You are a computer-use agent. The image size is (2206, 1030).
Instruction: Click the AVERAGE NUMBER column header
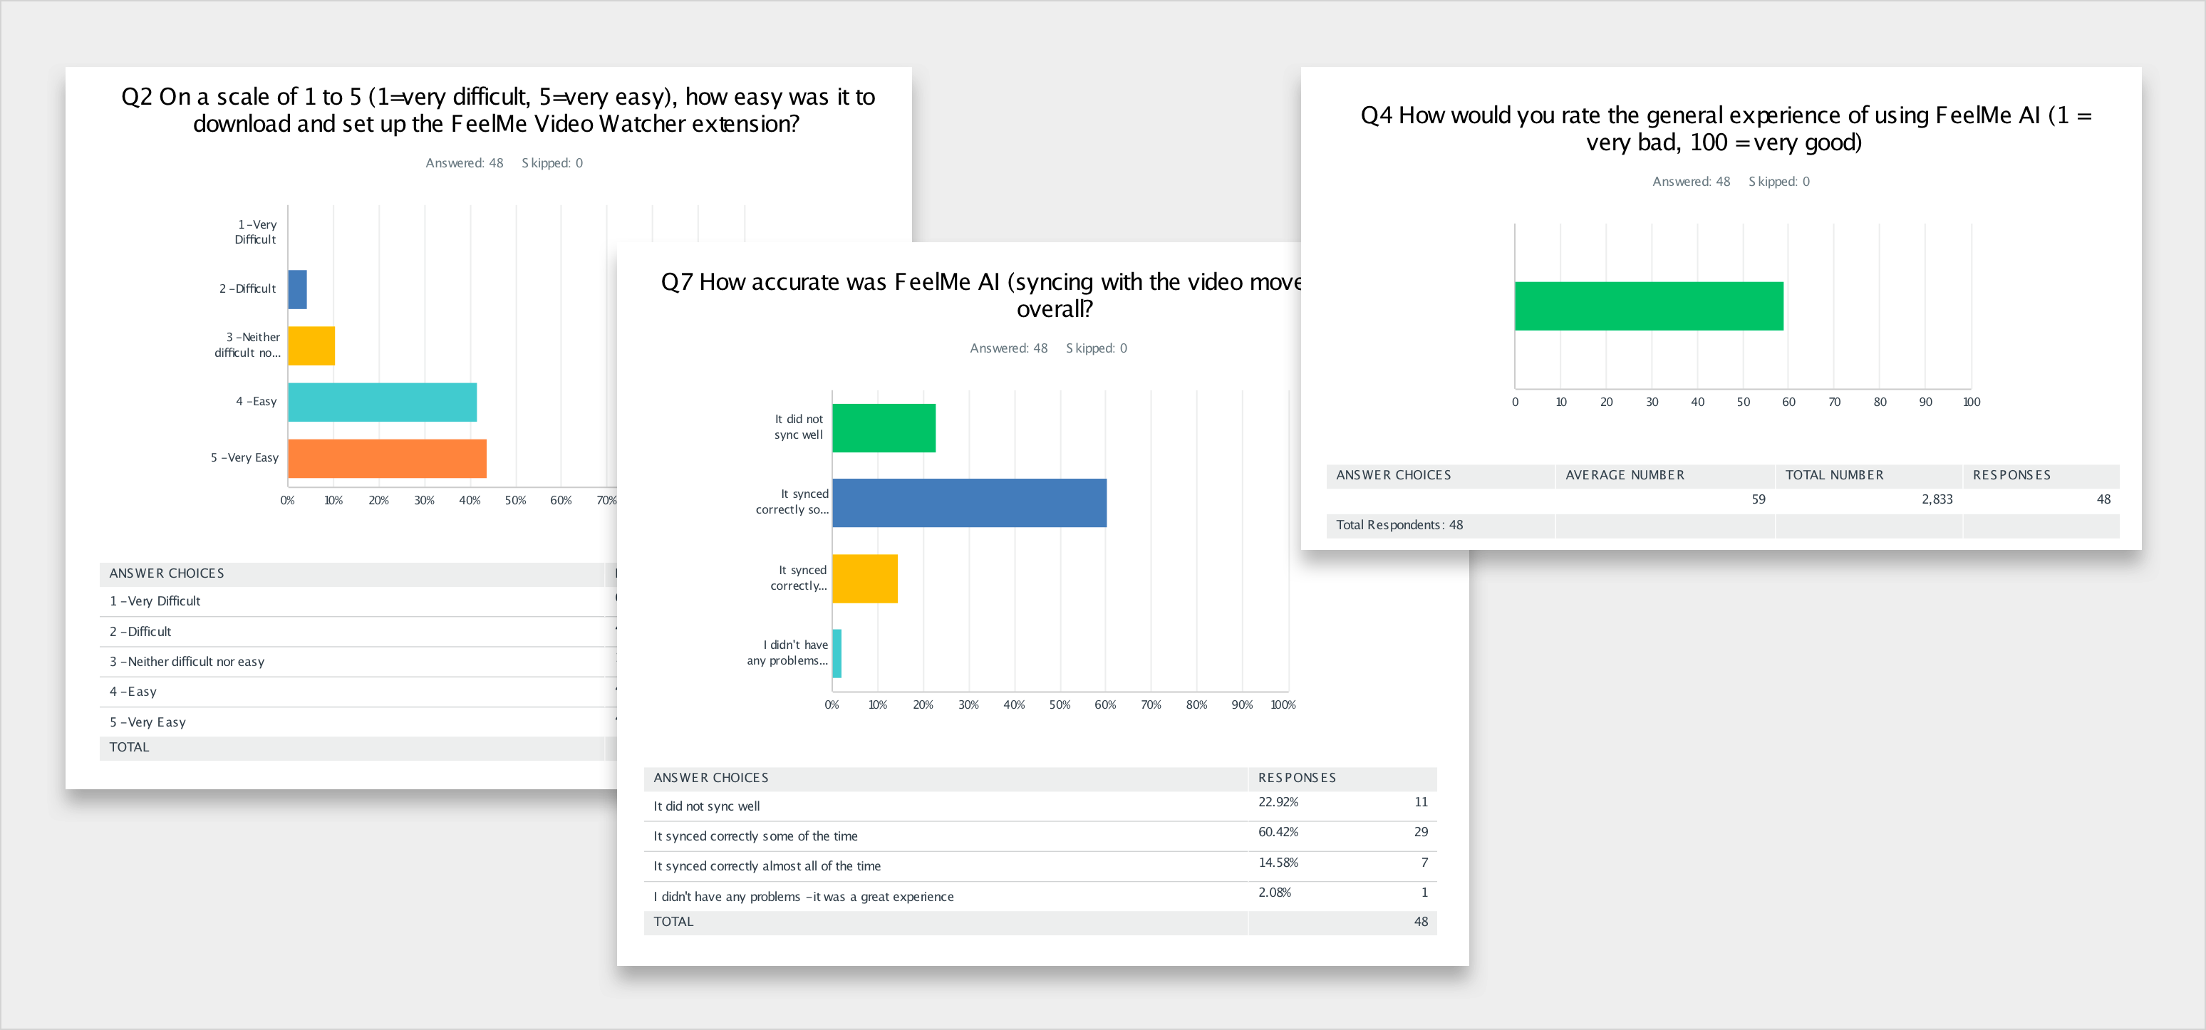[1624, 475]
